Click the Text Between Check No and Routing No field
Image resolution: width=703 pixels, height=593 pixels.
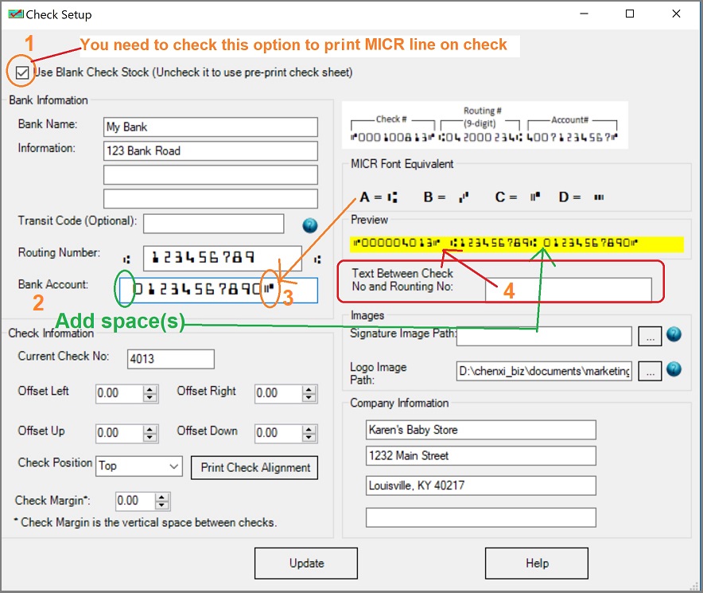coord(568,291)
